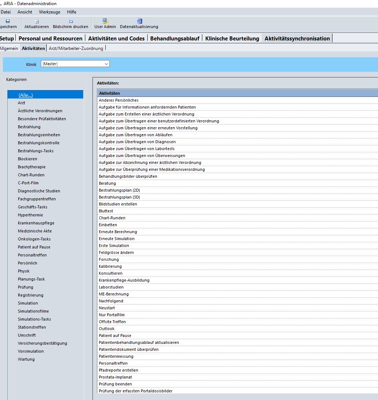Click the Datenaktualisierung toolbar icon
378x400 pixels.
click(139, 21)
